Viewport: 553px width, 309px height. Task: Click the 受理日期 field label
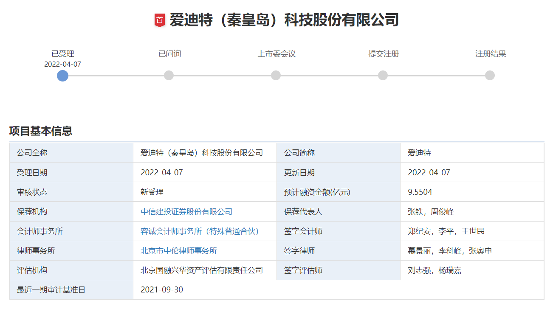(32, 173)
